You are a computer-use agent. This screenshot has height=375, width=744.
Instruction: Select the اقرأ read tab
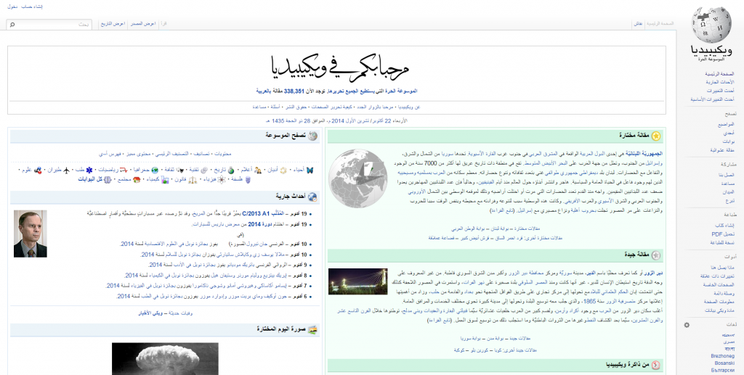click(x=163, y=24)
